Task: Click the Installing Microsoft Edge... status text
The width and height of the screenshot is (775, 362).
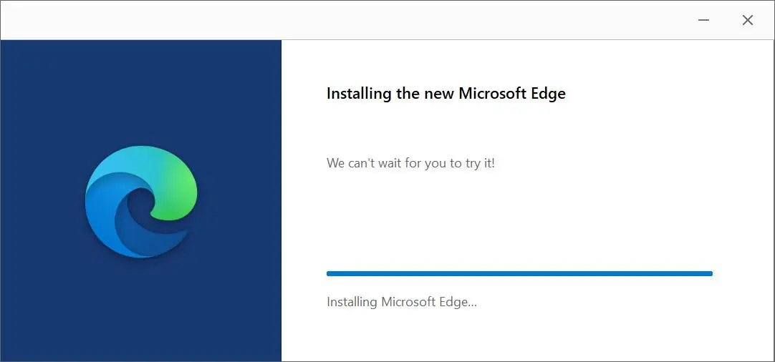Action: point(401,302)
